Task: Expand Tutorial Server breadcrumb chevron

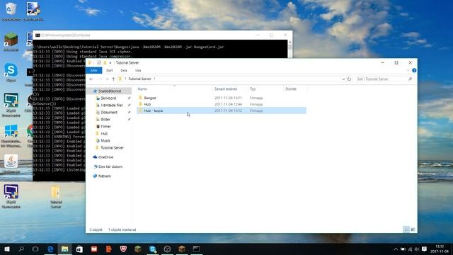Action: (154, 79)
